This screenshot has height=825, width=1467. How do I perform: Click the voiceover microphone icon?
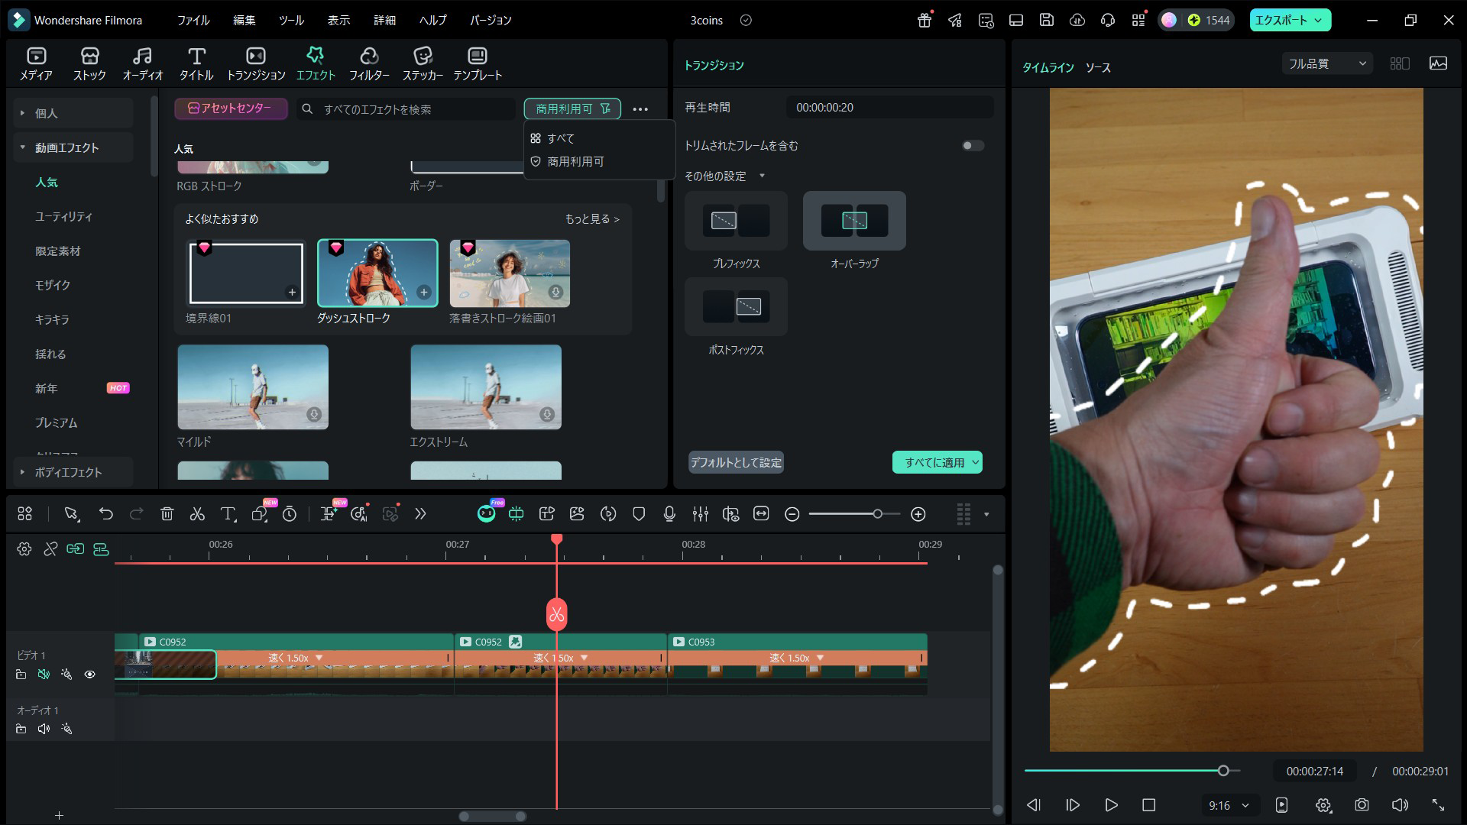(669, 514)
